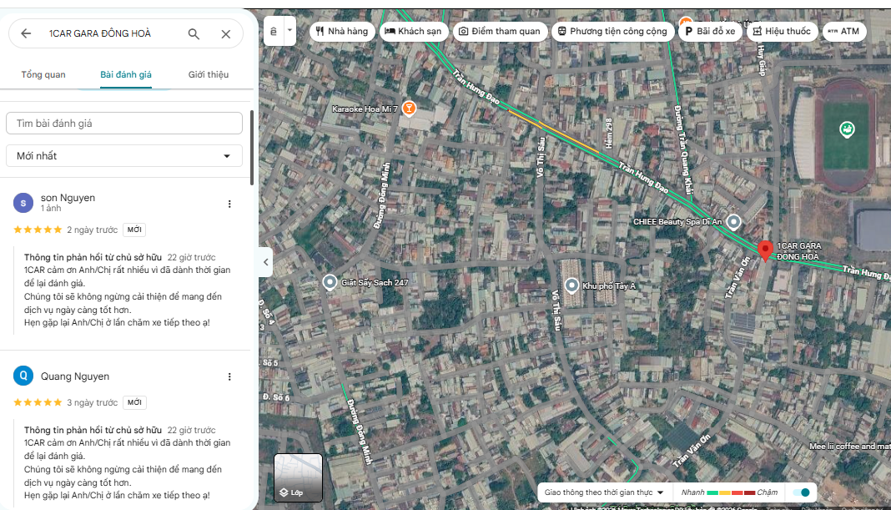Image resolution: width=891 pixels, height=510 pixels.
Task: Click the 1 ảnh text under son Nguyen
Action: [51, 209]
